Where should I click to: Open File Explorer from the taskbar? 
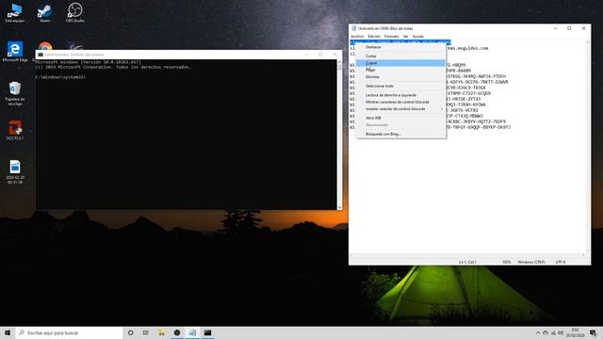pyautogui.click(x=161, y=332)
